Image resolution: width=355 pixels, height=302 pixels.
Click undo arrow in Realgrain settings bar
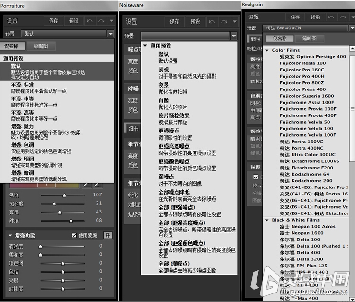tap(331, 17)
